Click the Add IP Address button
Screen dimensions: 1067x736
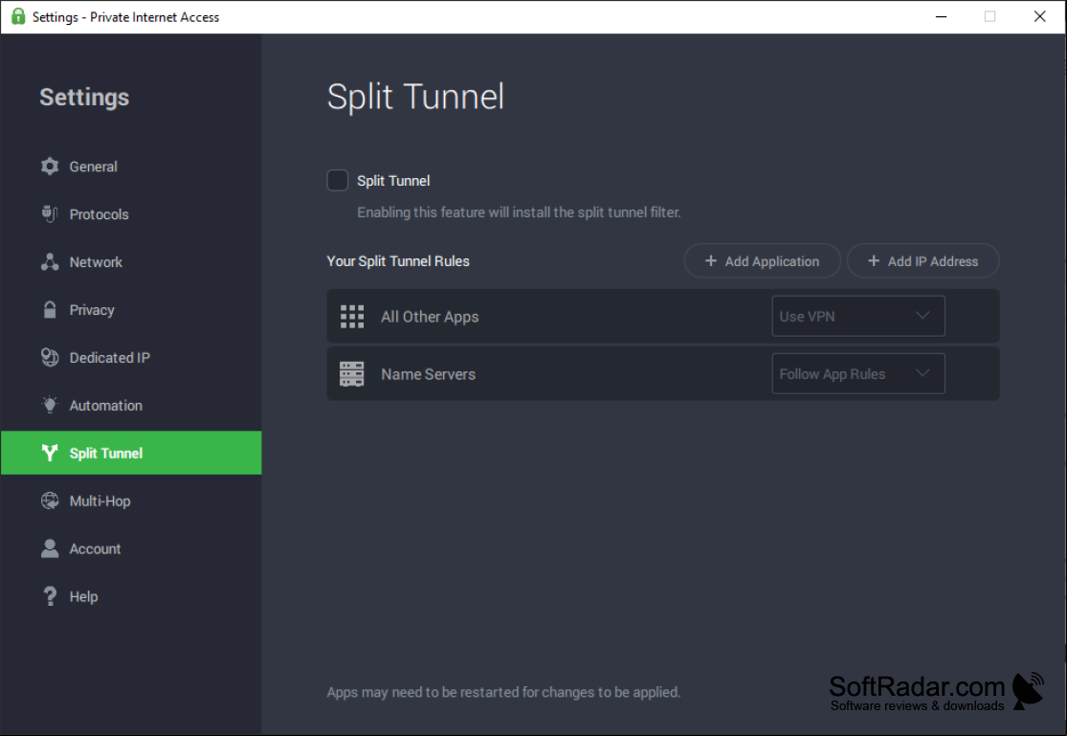pyautogui.click(x=923, y=260)
